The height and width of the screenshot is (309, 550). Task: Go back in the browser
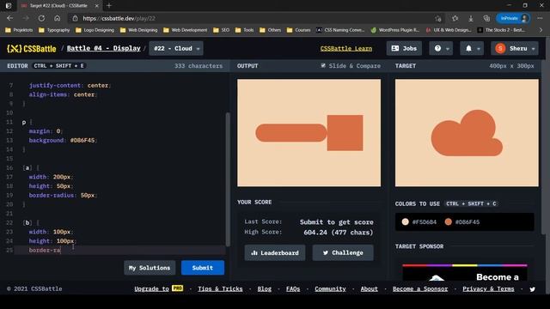tap(9, 18)
